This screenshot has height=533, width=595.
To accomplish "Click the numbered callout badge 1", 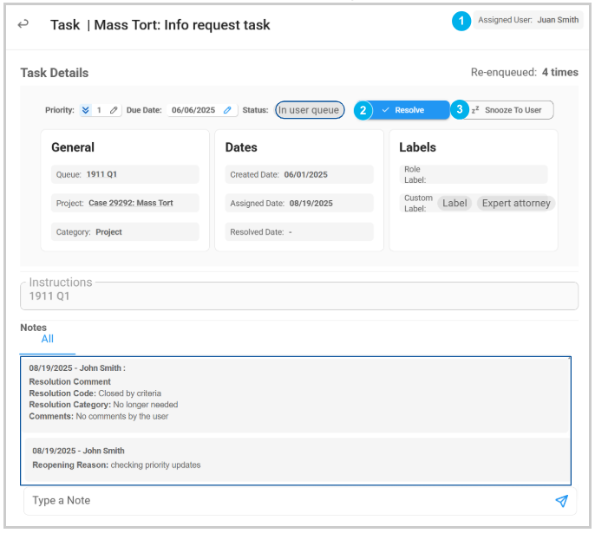I will (461, 20).
